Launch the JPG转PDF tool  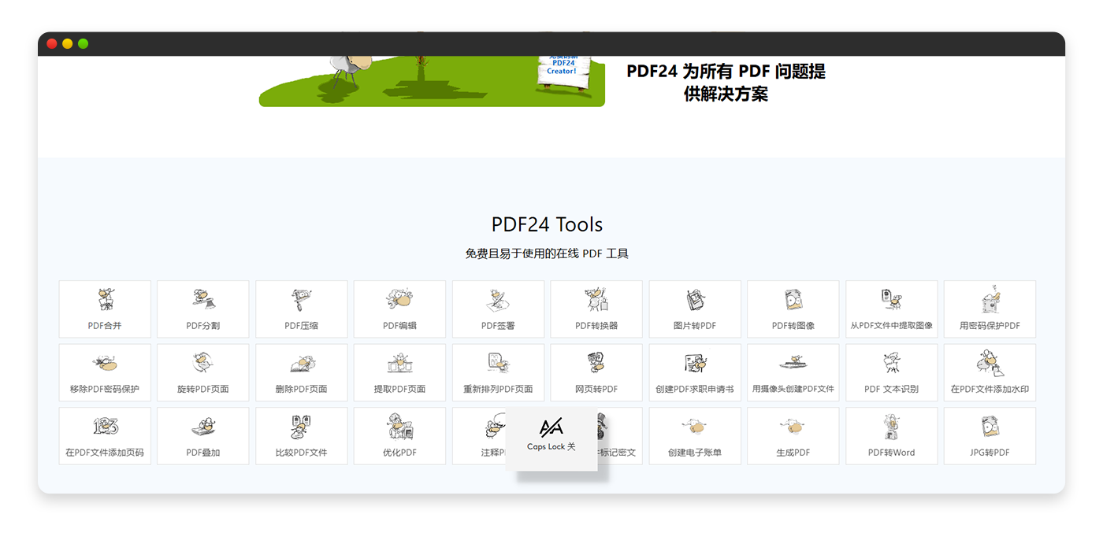tap(990, 435)
